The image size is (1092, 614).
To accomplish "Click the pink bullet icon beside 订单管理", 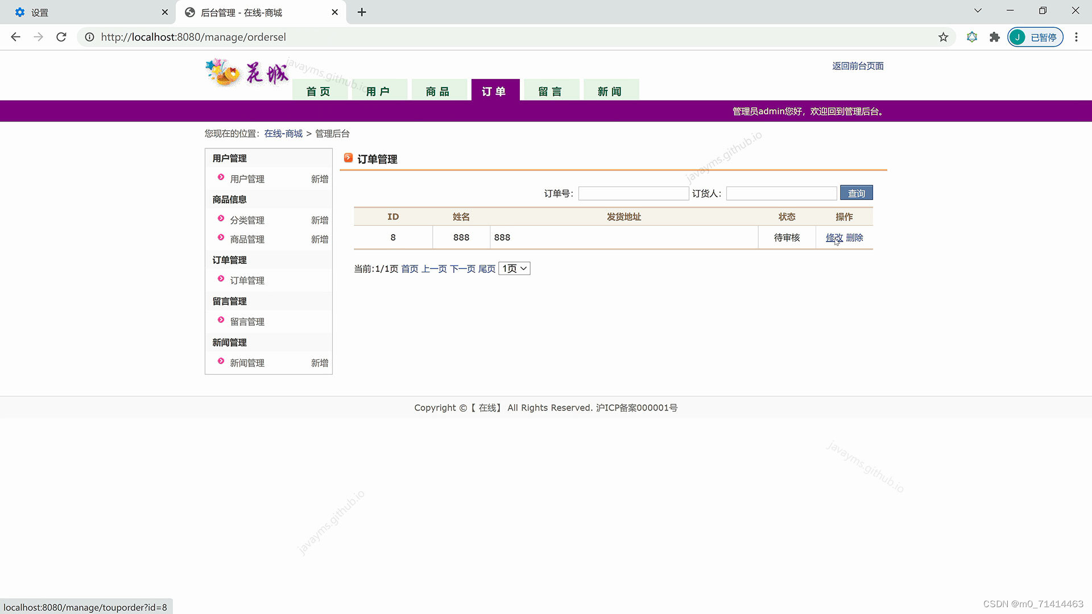I will pyautogui.click(x=221, y=279).
